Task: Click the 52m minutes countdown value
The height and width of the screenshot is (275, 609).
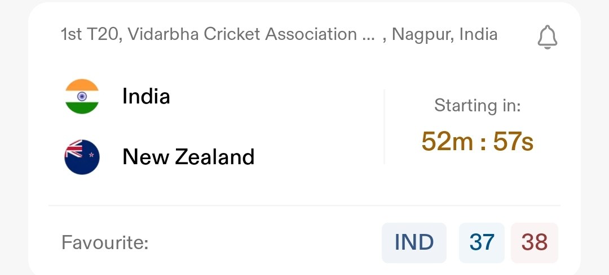Action: (448, 142)
